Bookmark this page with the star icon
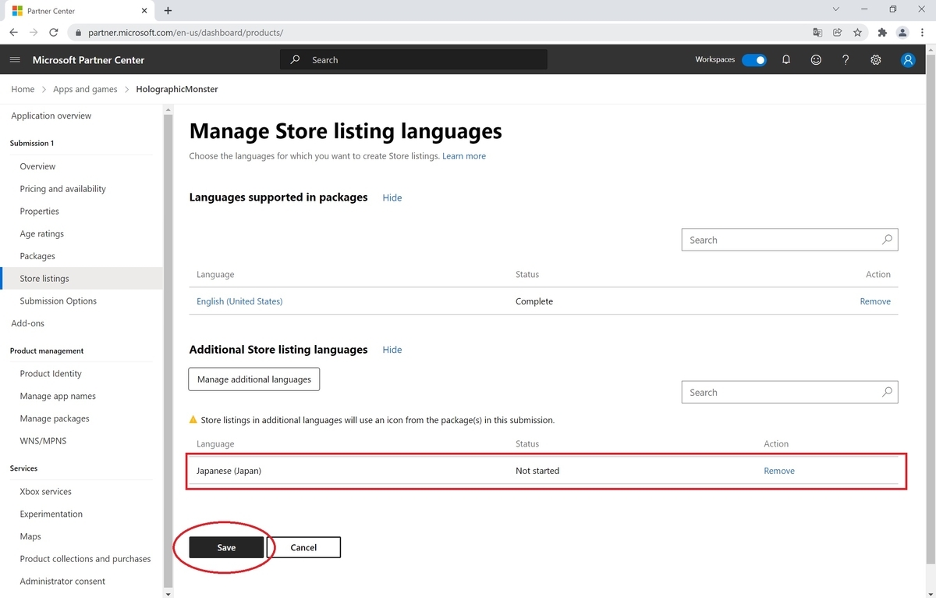Screen dimensions: 936x598 tap(858, 33)
